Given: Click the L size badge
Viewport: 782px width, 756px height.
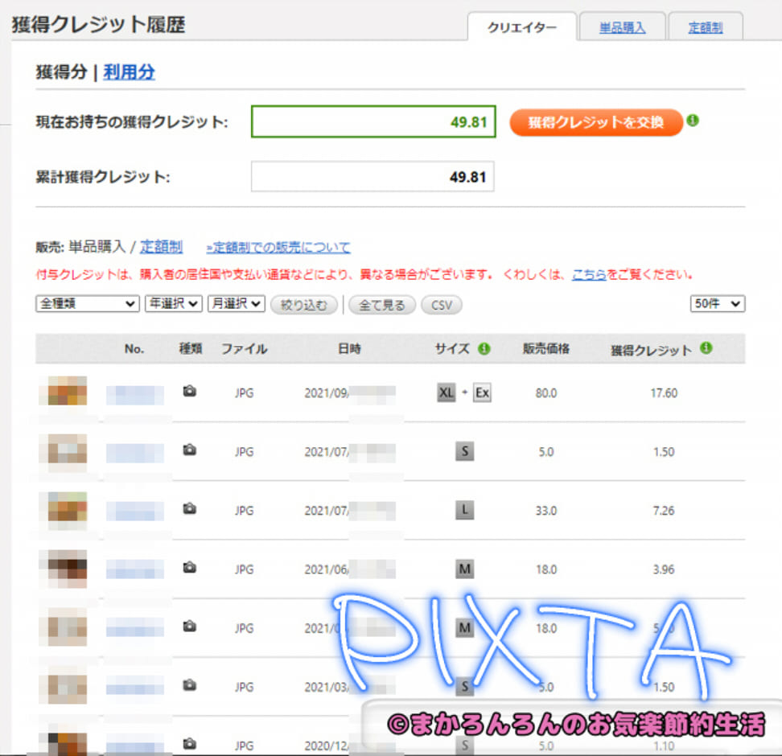Looking at the screenshot, I should 464,510.
